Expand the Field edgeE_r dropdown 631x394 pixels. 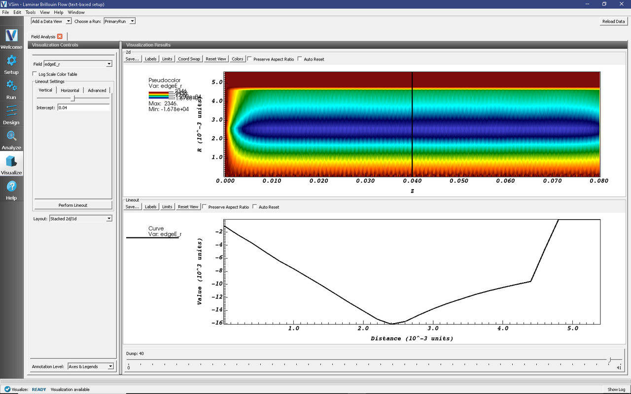pos(78,64)
